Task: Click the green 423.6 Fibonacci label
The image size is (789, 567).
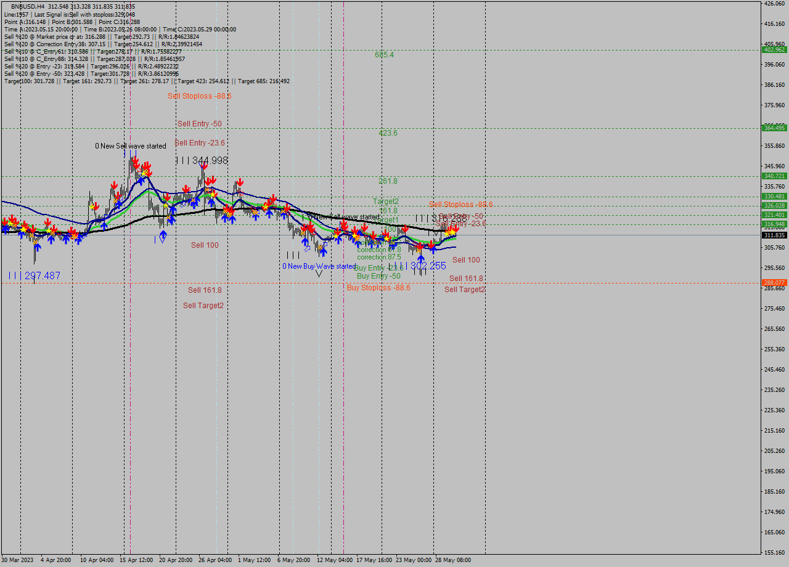Action: point(388,133)
